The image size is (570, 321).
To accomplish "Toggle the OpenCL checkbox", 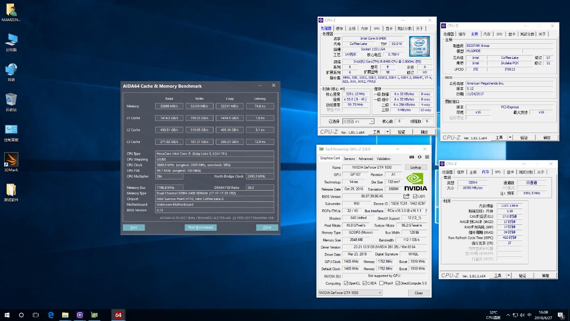I will (346, 283).
